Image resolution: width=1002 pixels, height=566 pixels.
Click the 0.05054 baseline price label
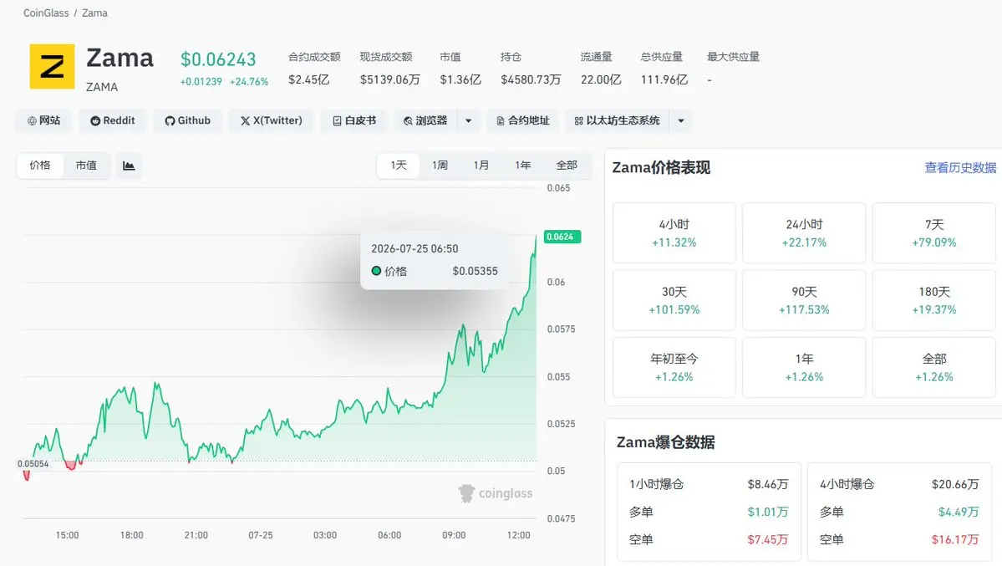tap(33, 464)
